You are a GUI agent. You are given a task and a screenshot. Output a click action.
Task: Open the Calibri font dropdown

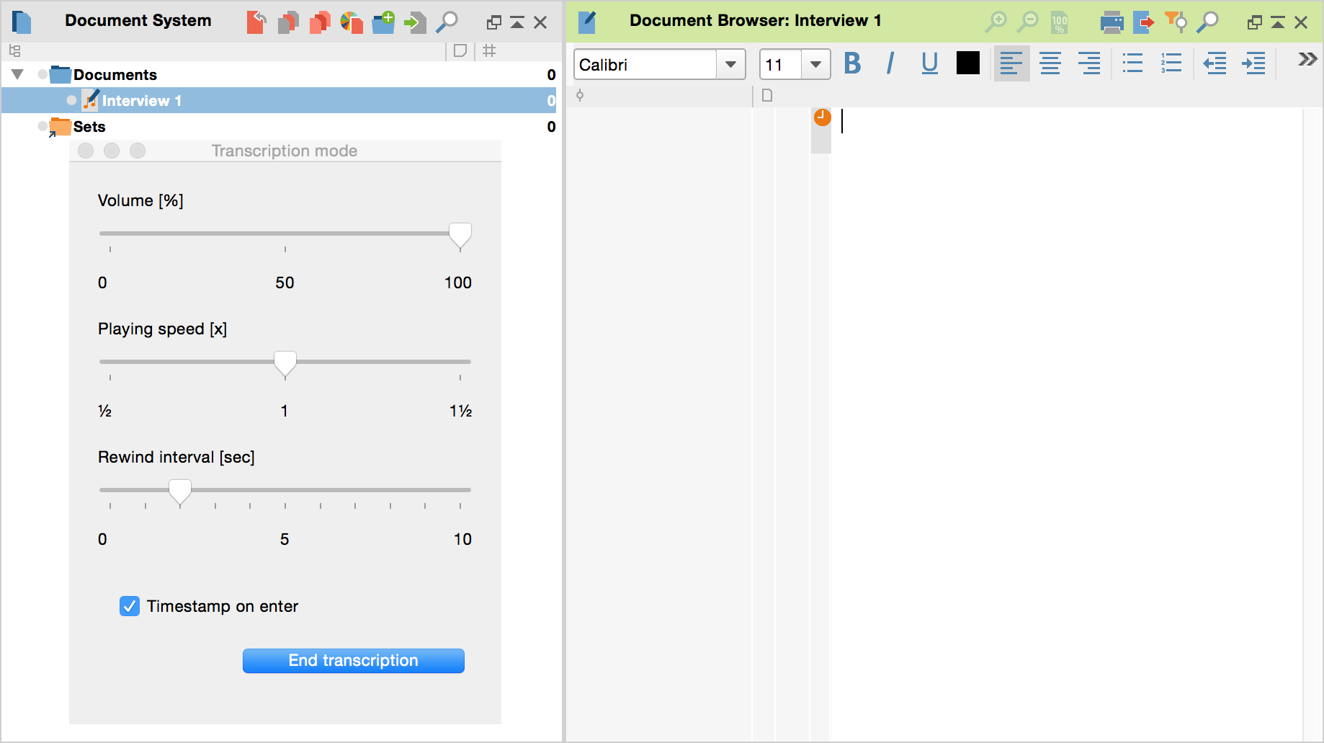(731, 64)
